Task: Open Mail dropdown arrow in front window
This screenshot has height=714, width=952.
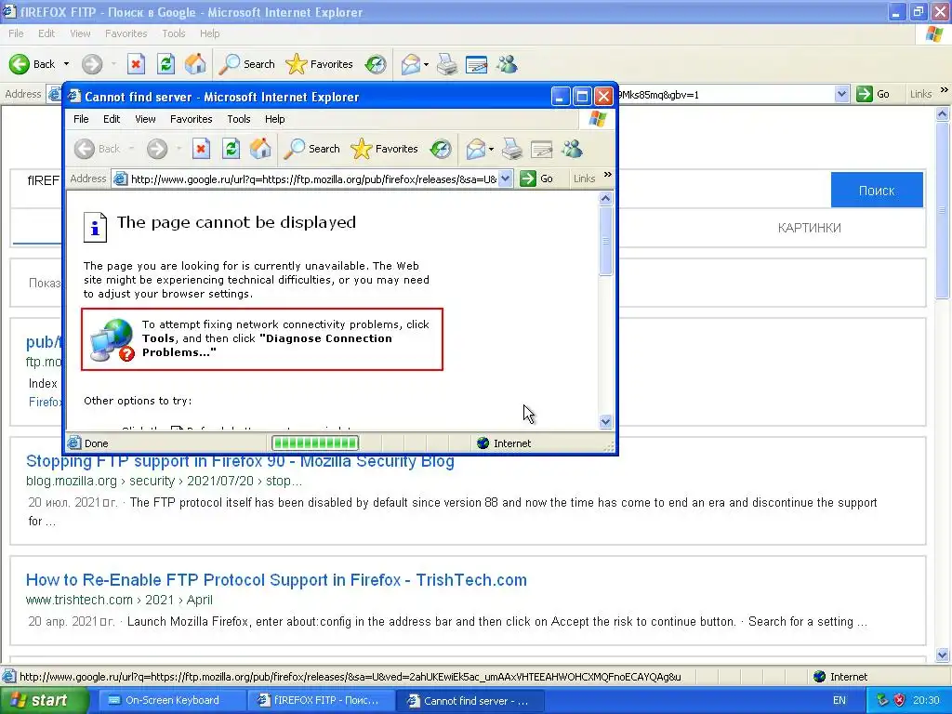Action: [x=491, y=149]
